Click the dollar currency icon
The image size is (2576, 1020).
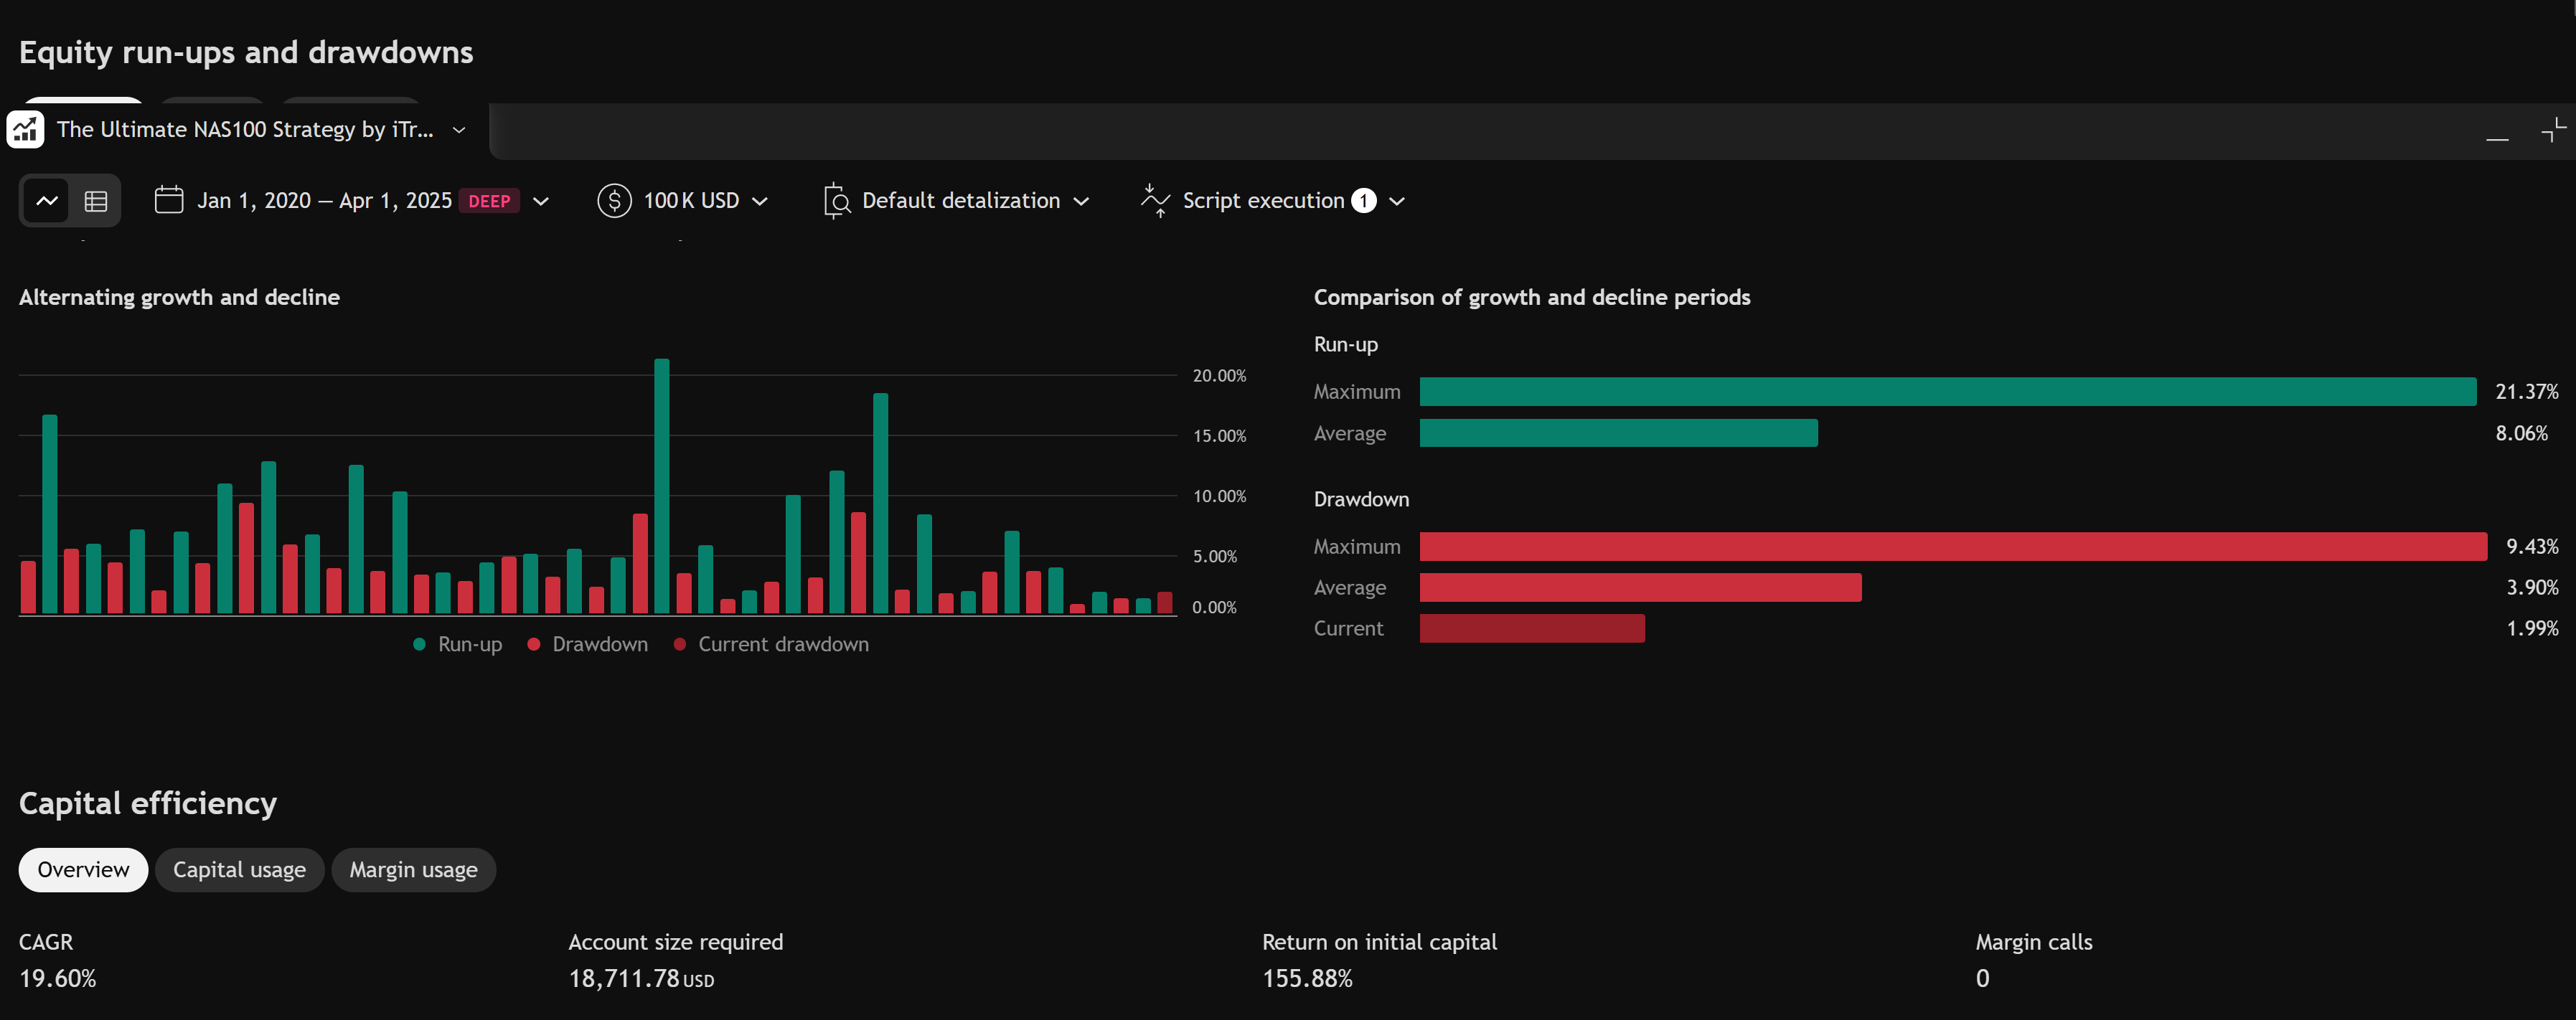614,200
